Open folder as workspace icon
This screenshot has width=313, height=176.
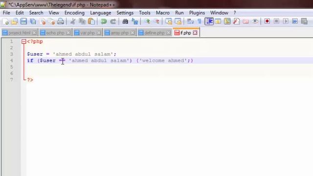coord(246,22)
